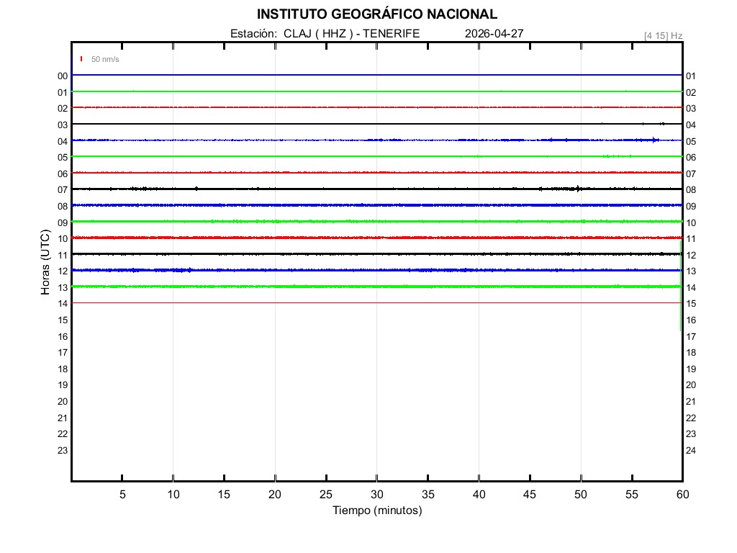
Task: Click the right-side hour label 12
Action: click(691, 256)
